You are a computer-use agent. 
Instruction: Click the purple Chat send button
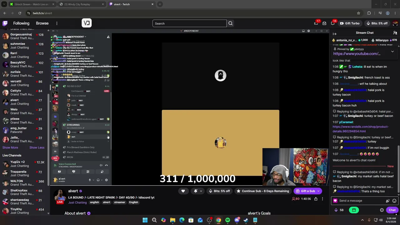[392, 210]
